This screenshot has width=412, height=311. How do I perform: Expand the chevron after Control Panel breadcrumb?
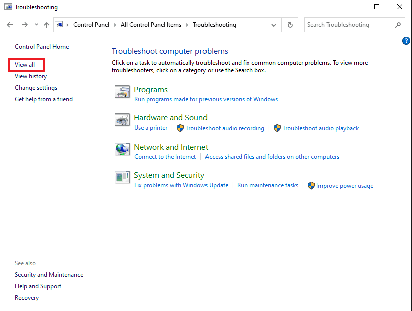click(x=115, y=25)
